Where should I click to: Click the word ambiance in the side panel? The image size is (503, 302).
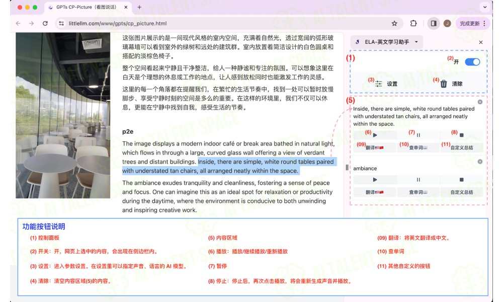pyautogui.click(x=365, y=169)
